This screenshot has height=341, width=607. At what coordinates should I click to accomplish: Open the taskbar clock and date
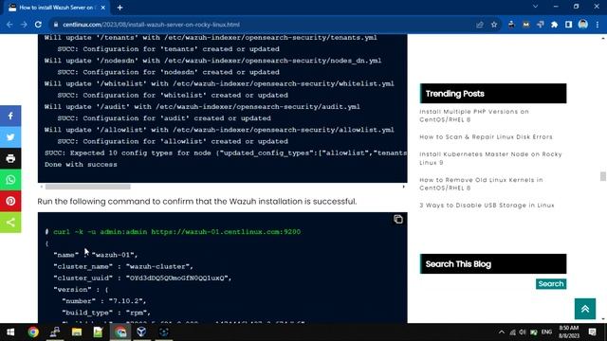click(x=569, y=332)
